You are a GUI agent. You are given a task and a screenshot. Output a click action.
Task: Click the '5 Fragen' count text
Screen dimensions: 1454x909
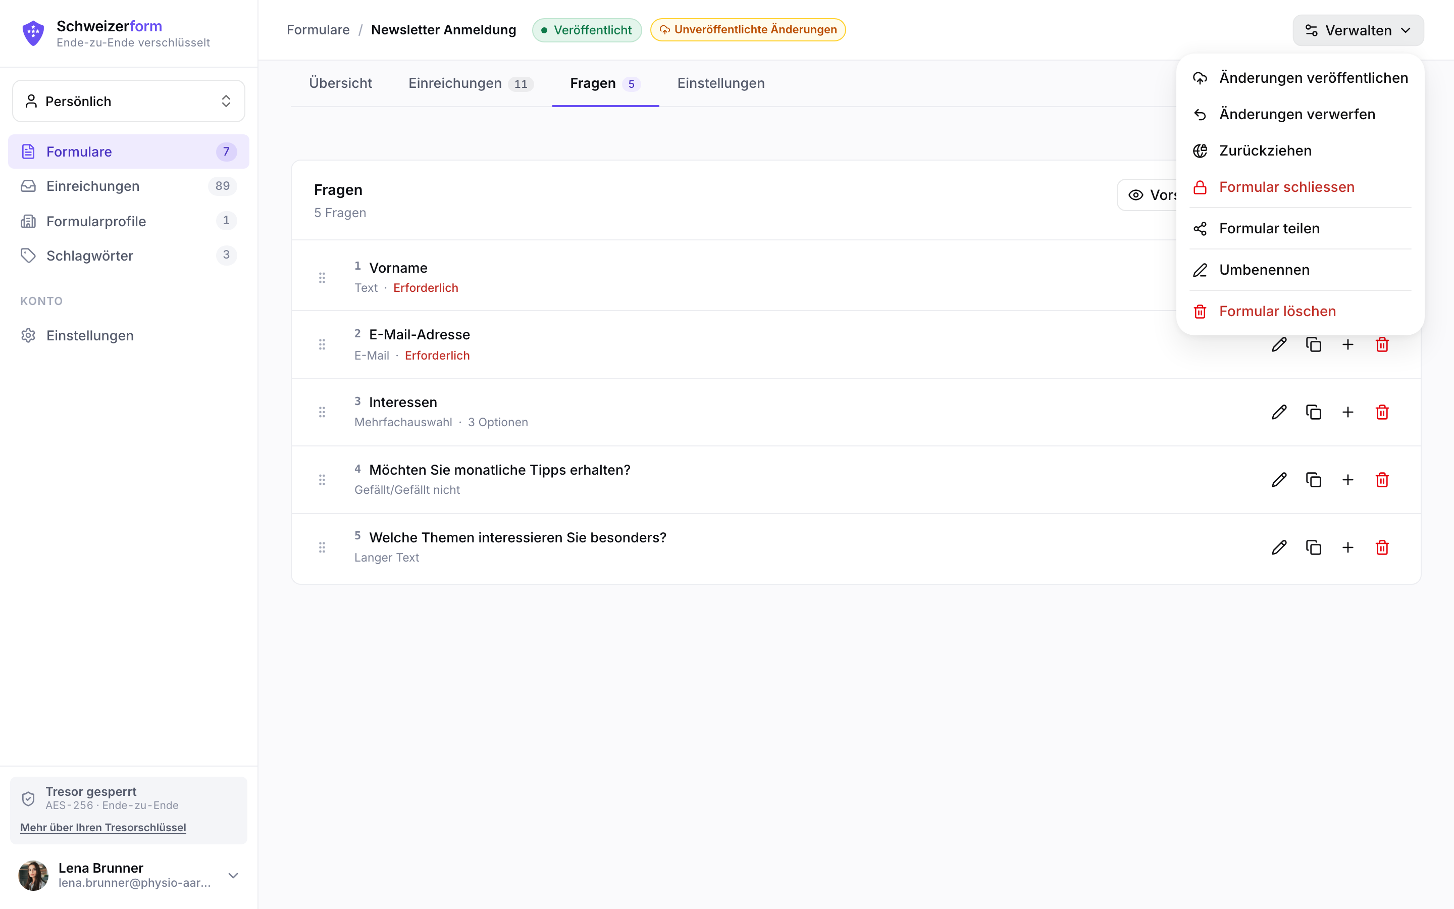(340, 213)
